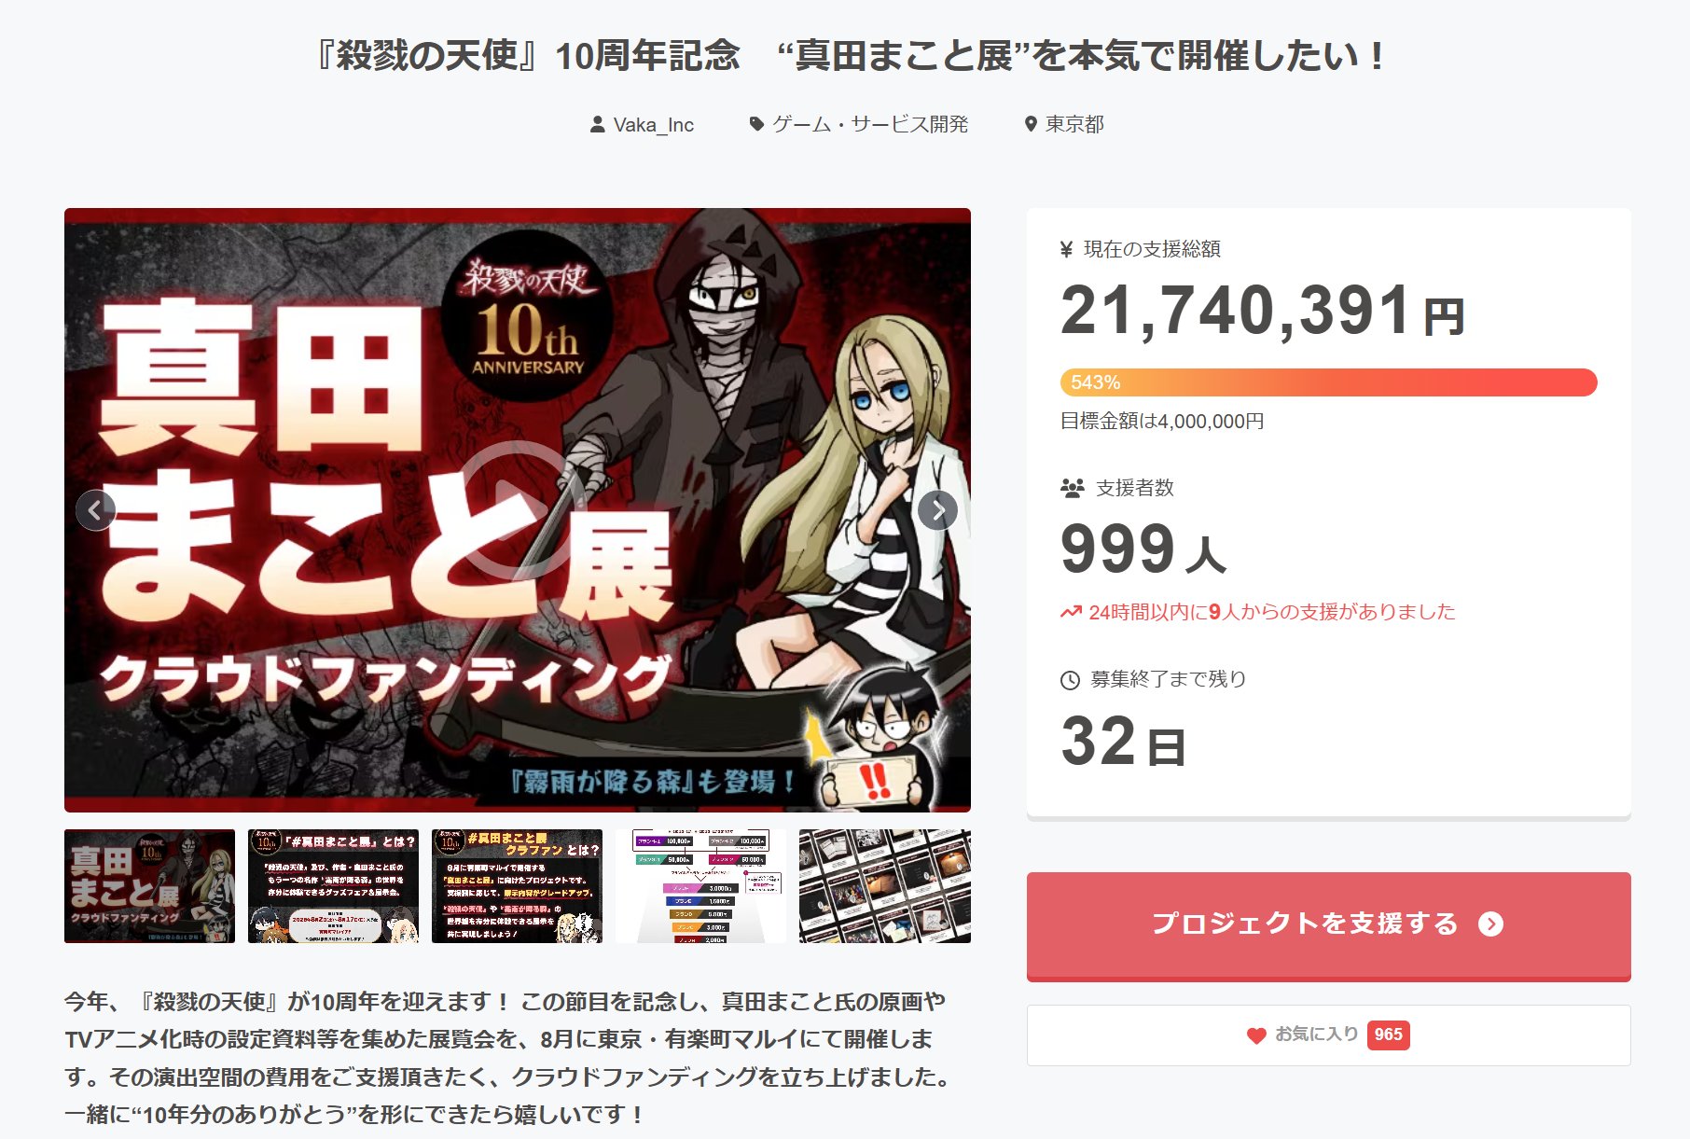Select the second thumbnail 『#真田まこと展』とは？
This screenshot has height=1139, width=1690.
(333, 886)
